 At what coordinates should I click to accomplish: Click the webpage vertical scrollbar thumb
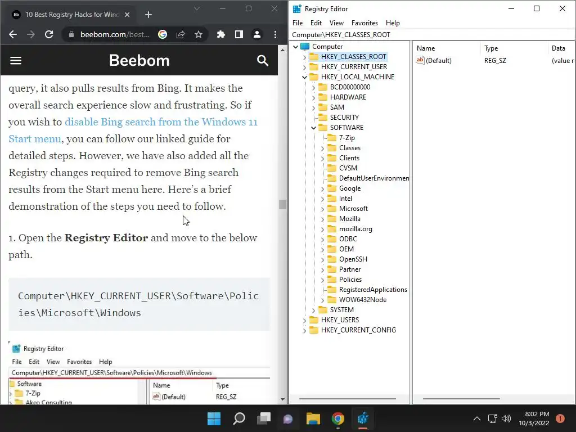point(282,204)
